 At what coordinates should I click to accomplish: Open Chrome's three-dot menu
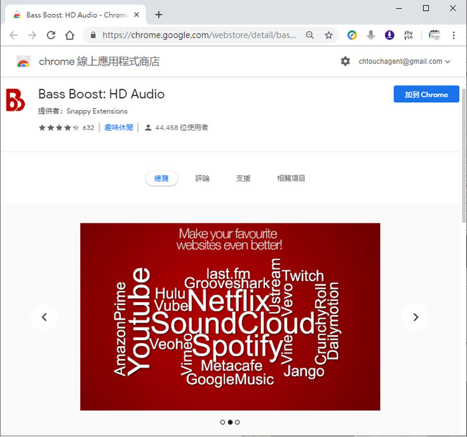[x=454, y=35]
